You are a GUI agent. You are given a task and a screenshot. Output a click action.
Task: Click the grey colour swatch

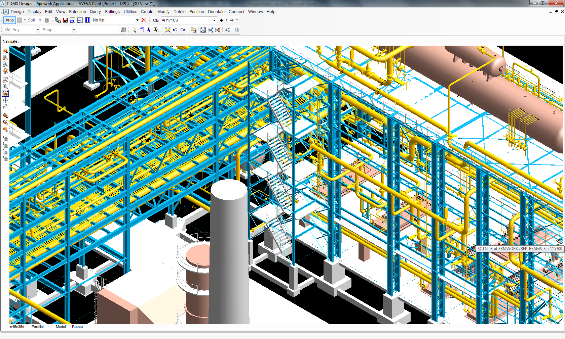pyautogui.click(x=20, y=20)
